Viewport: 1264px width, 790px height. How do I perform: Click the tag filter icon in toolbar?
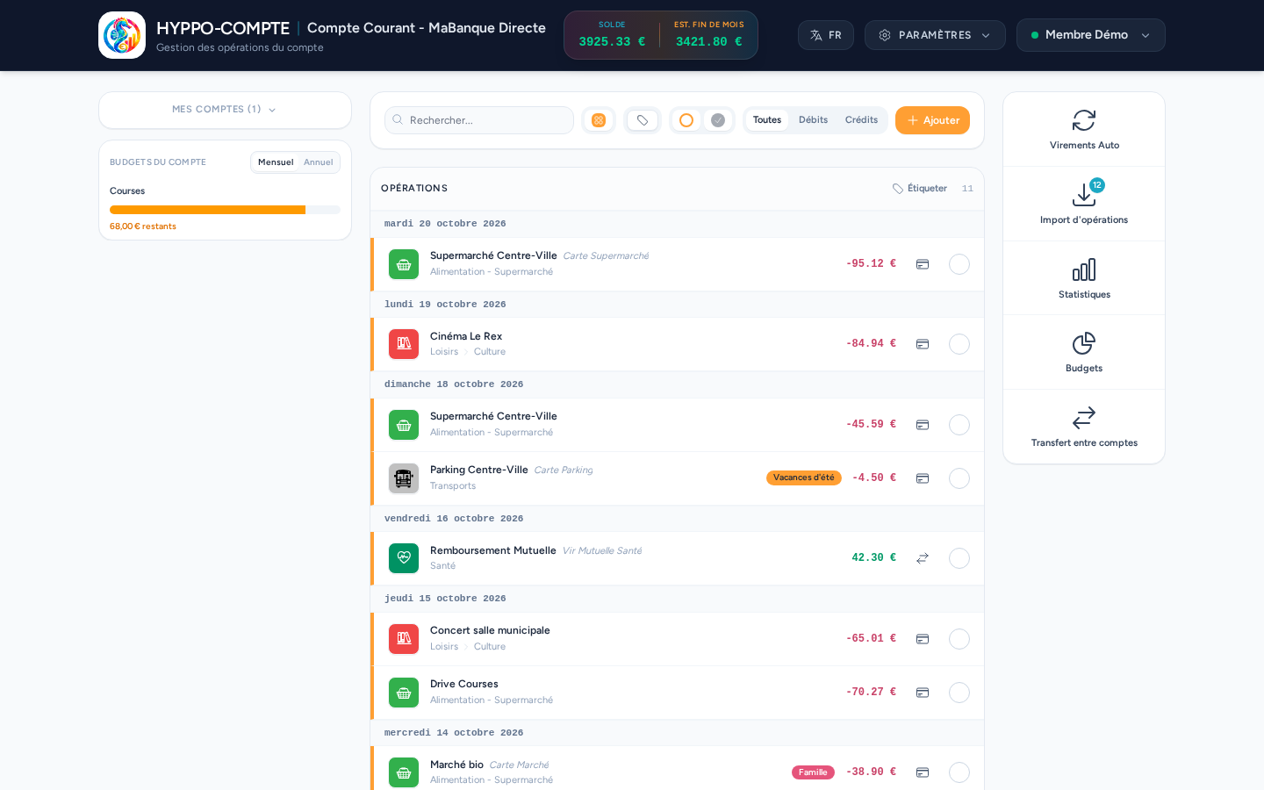click(643, 120)
